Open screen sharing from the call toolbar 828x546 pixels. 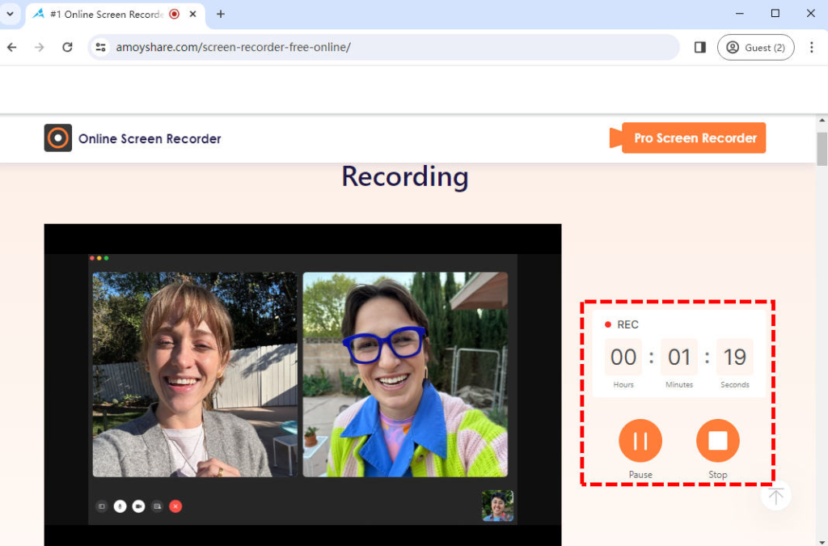157,506
